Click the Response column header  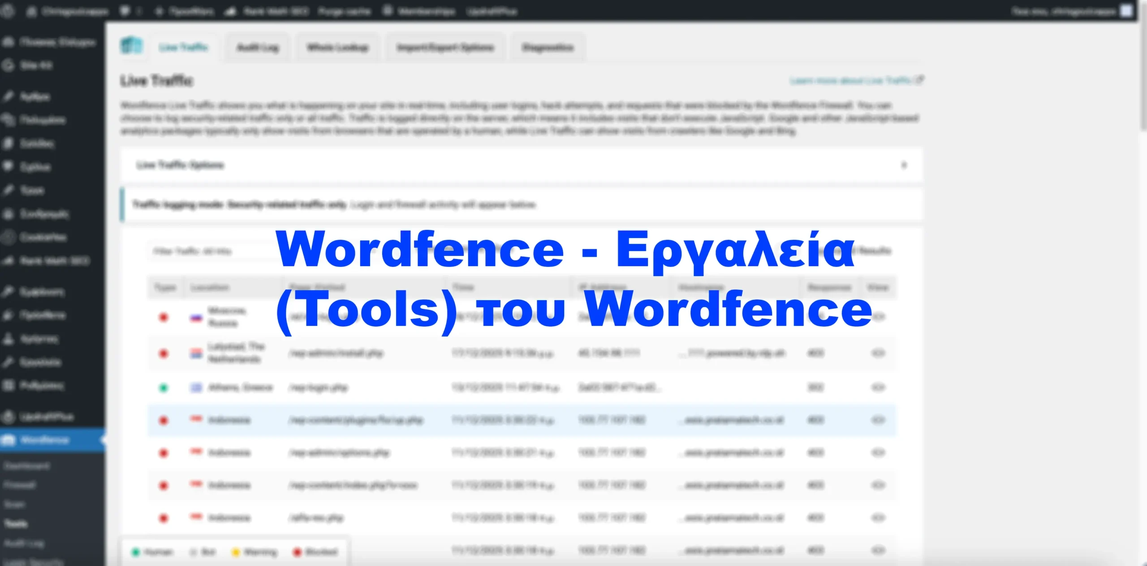click(x=829, y=287)
